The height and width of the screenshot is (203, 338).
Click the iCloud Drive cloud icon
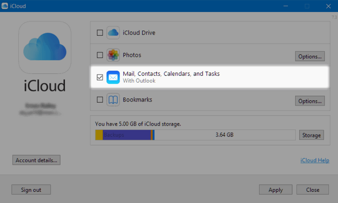[x=113, y=33]
